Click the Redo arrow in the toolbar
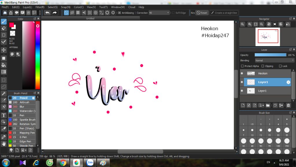 coord(55,13)
